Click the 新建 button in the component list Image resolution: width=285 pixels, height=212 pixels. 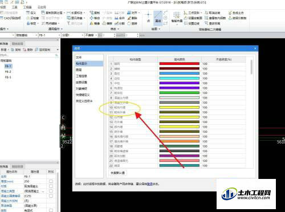pyautogui.click(x=4, y=50)
